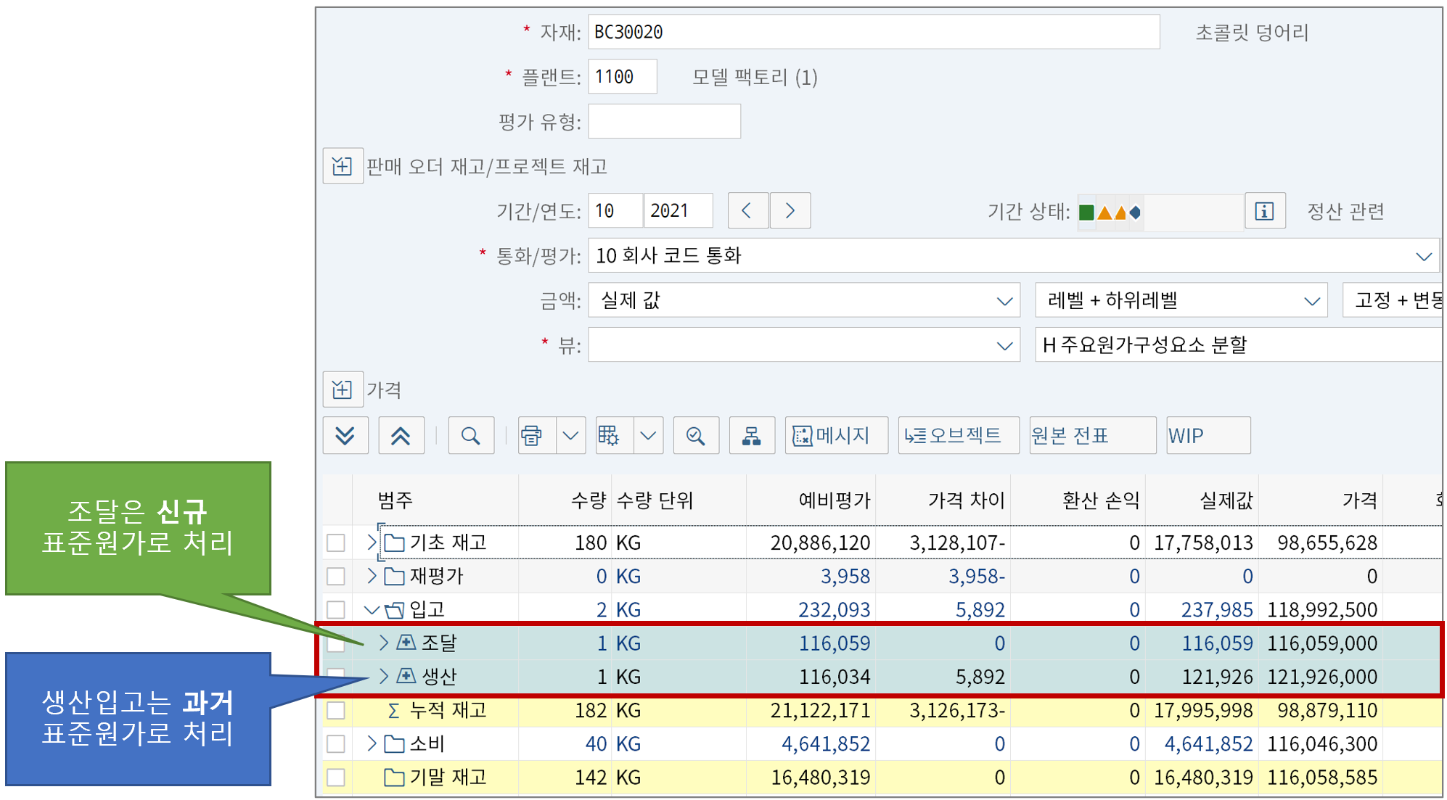Click the 실제값 column header

1226,500
